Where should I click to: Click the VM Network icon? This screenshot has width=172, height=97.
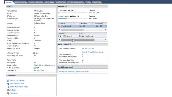(x=60, y=36)
